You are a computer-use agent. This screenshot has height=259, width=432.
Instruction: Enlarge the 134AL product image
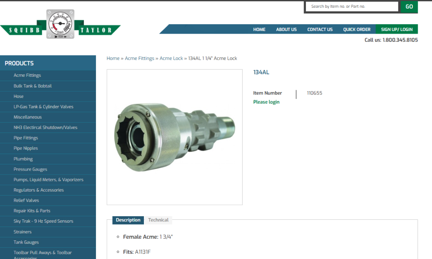click(x=175, y=137)
